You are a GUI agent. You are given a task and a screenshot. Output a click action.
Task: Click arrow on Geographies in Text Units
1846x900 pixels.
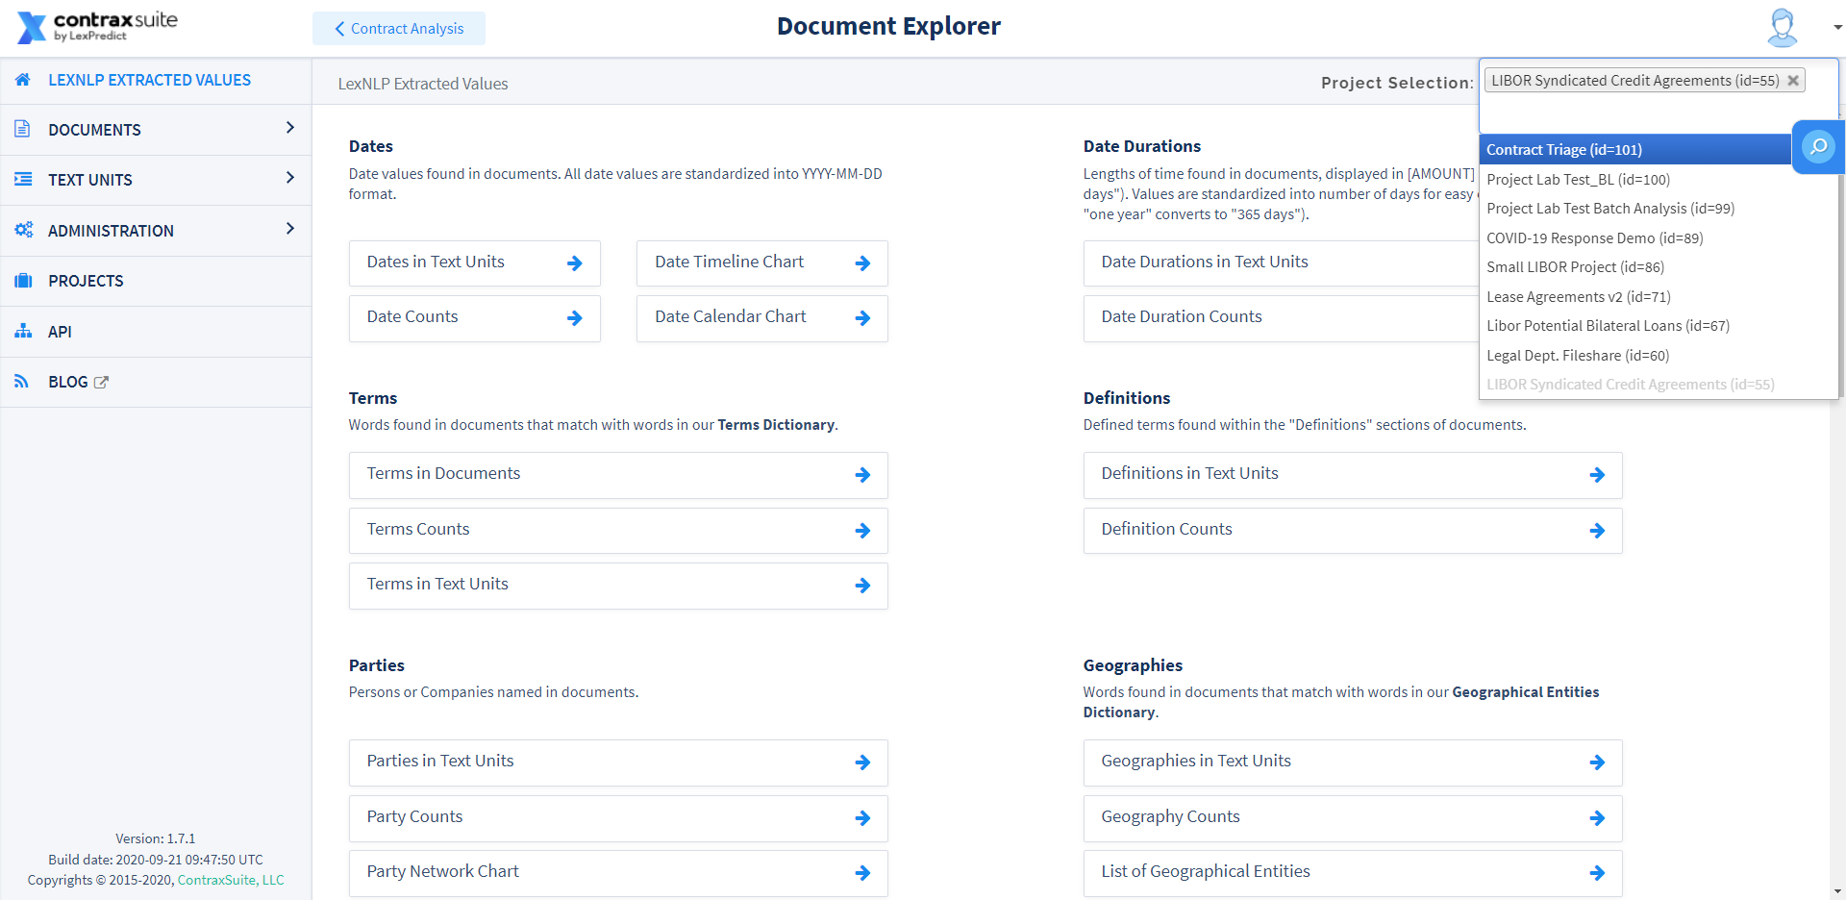point(1597,762)
